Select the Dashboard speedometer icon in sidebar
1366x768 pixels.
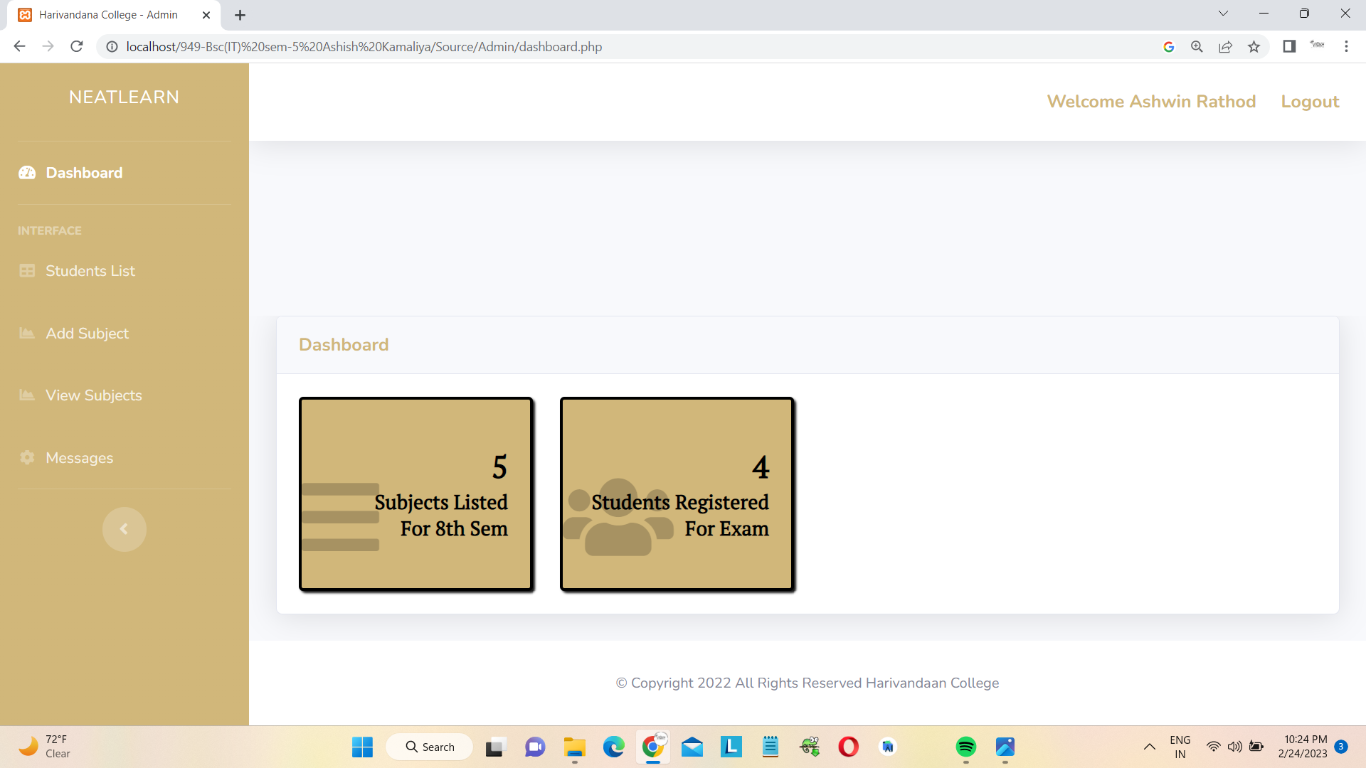click(26, 173)
